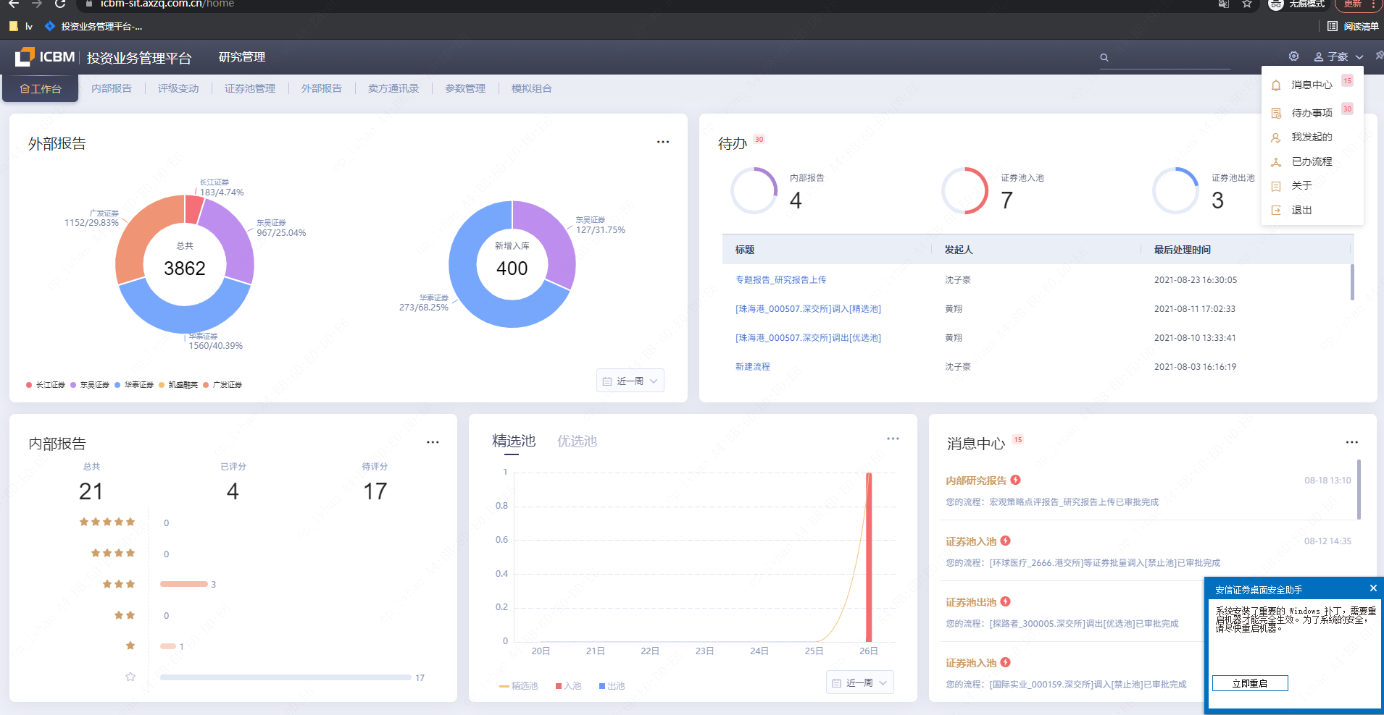Open more options on 外部报告 card
The height and width of the screenshot is (715, 1384).
[662, 142]
